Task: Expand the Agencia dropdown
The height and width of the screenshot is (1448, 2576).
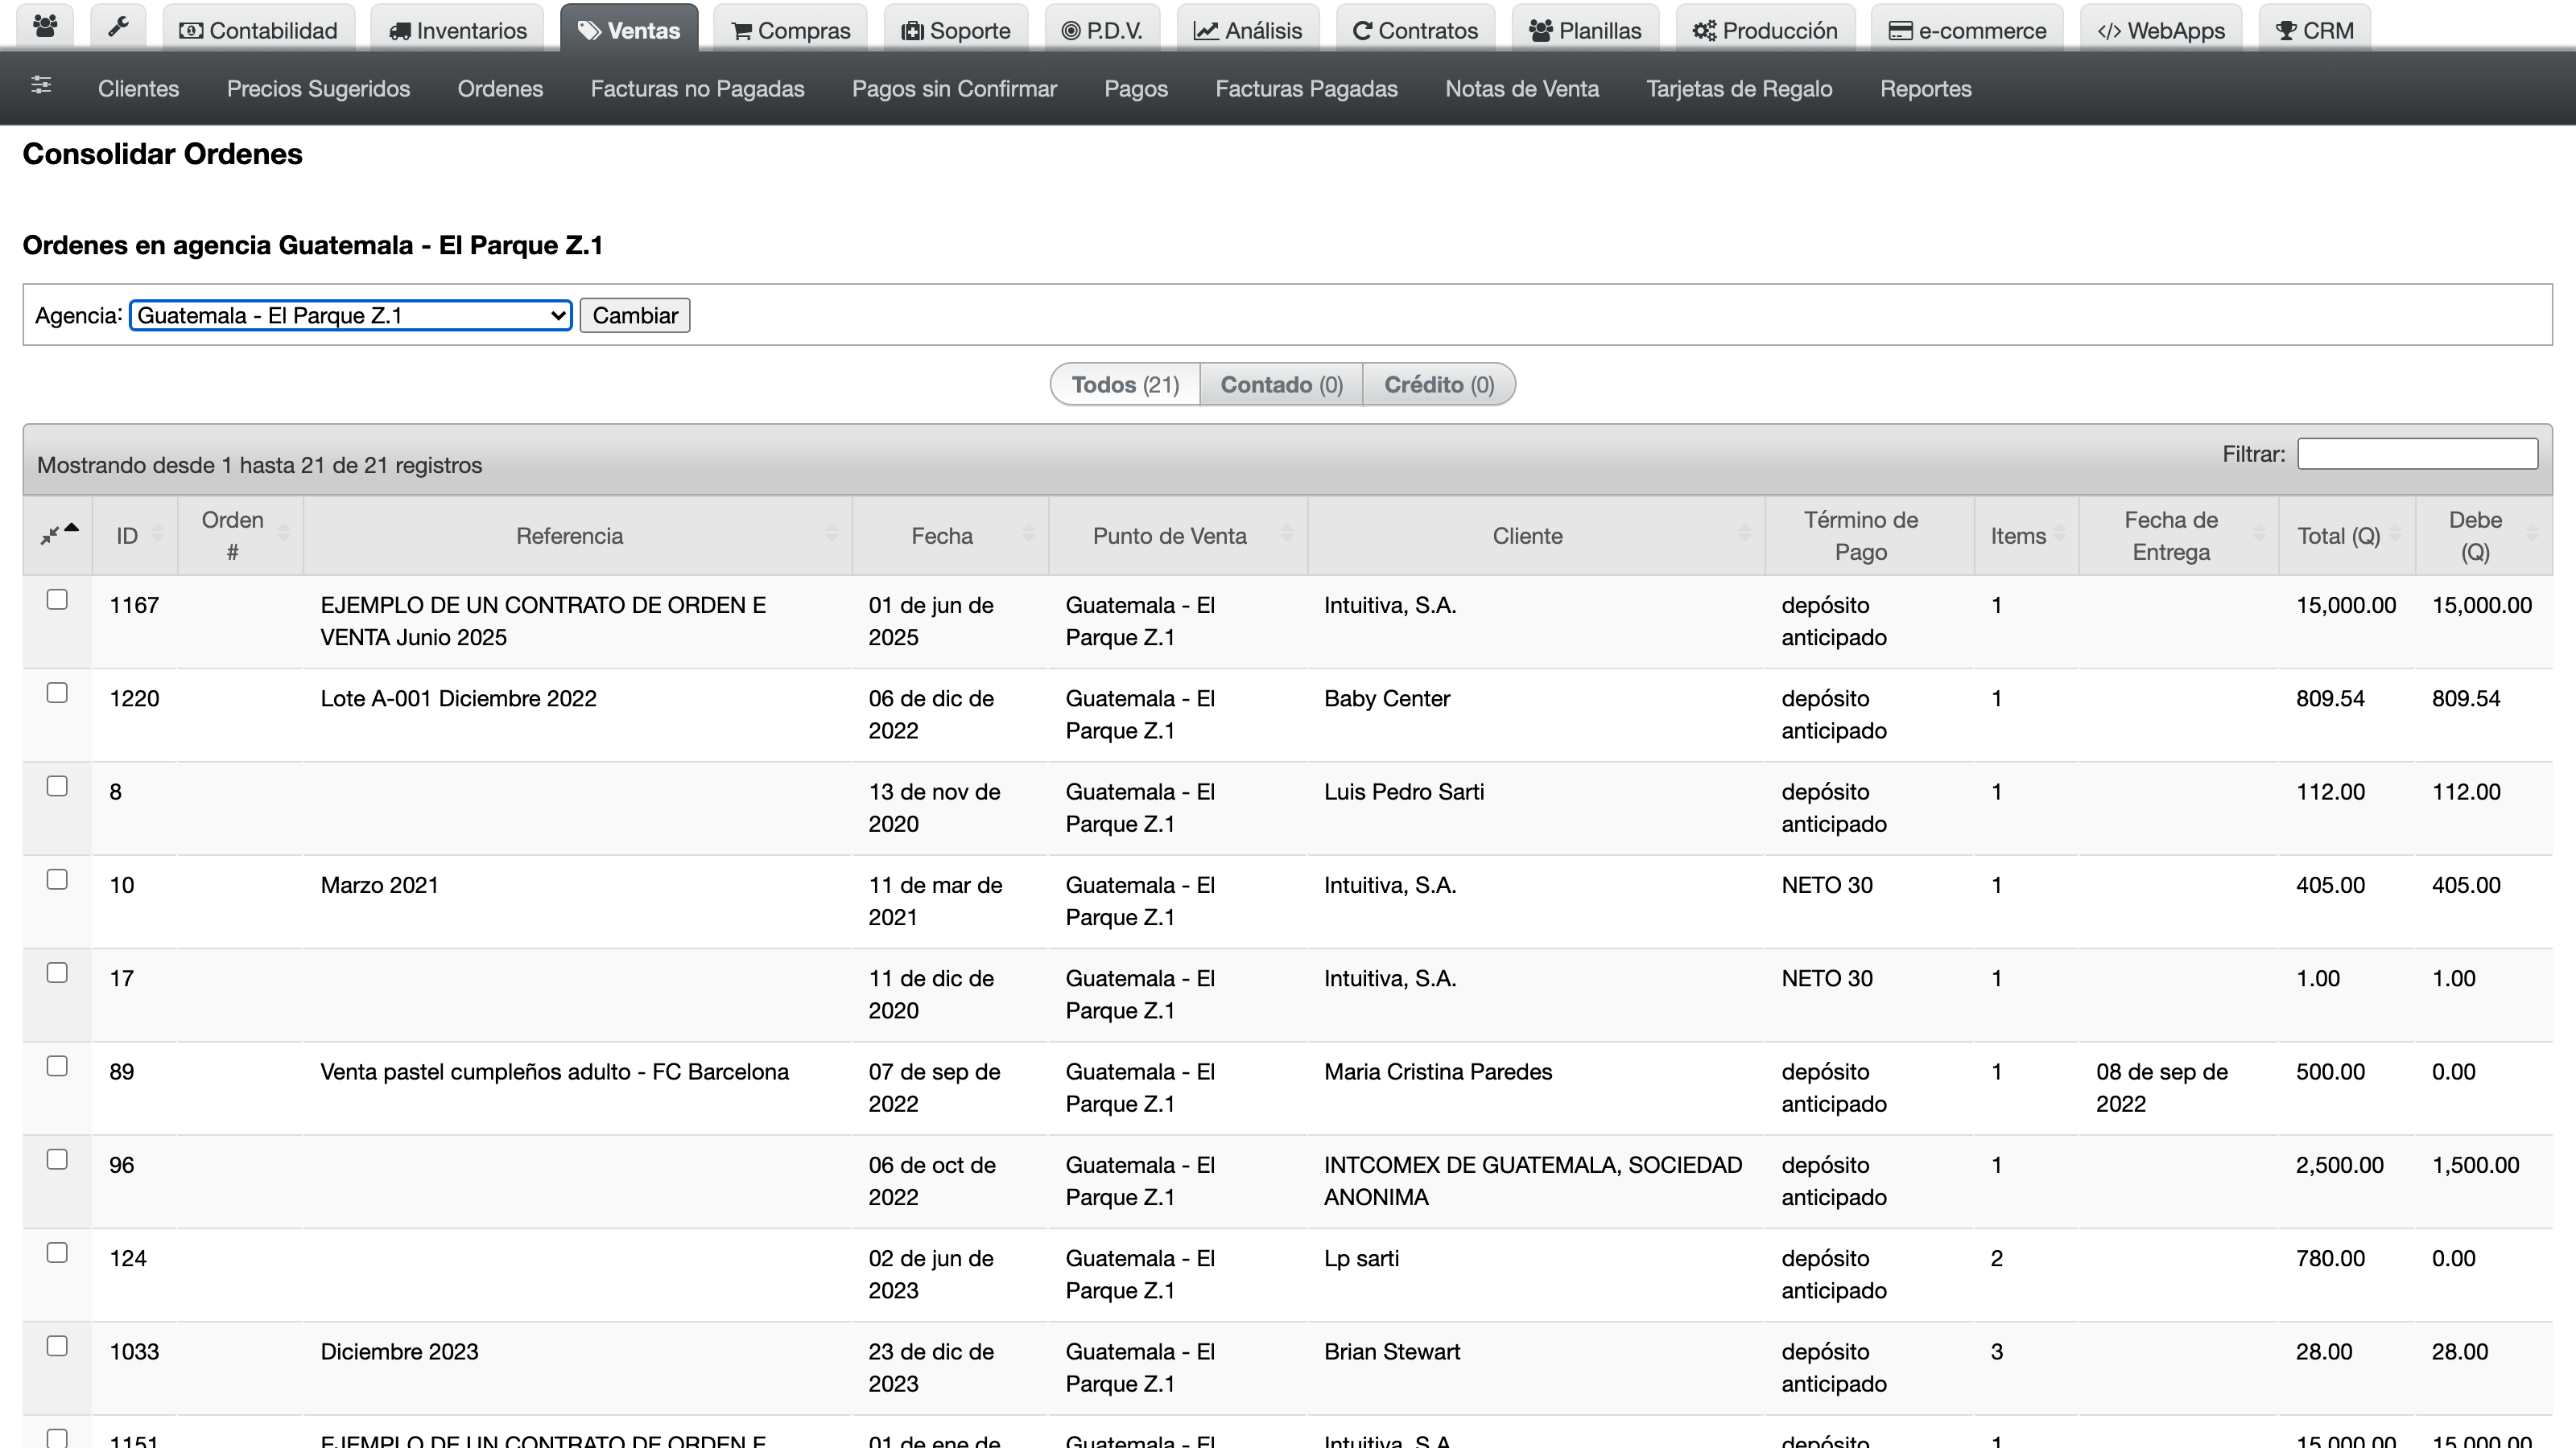Action: coord(350,316)
